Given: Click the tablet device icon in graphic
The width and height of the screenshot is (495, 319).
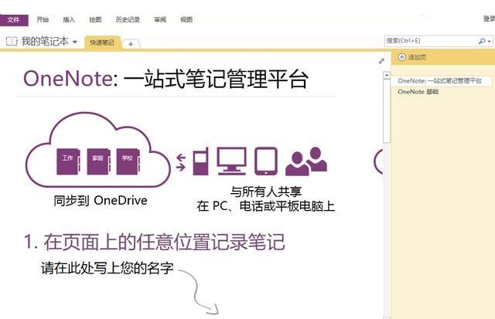Looking at the screenshot, I should pos(266,161).
